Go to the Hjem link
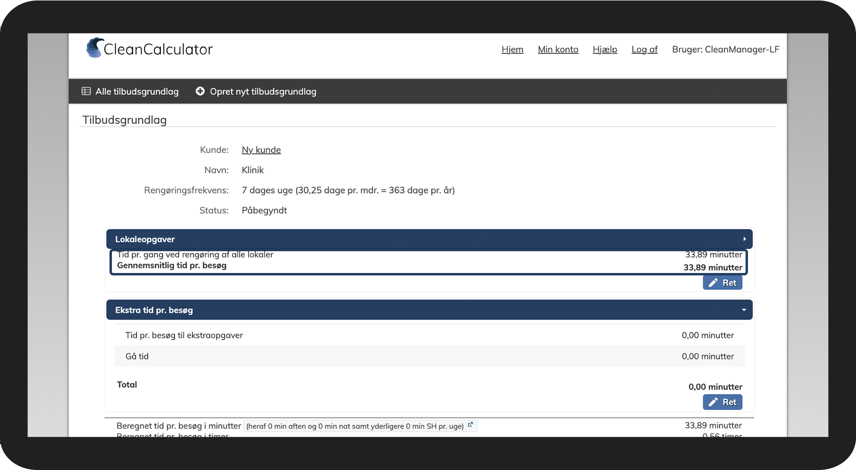Image resolution: width=856 pixels, height=470 pixels. pos(513,49)
